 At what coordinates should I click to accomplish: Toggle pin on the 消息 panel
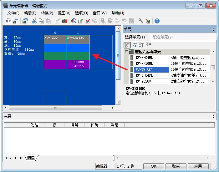[x=213, y=116]
